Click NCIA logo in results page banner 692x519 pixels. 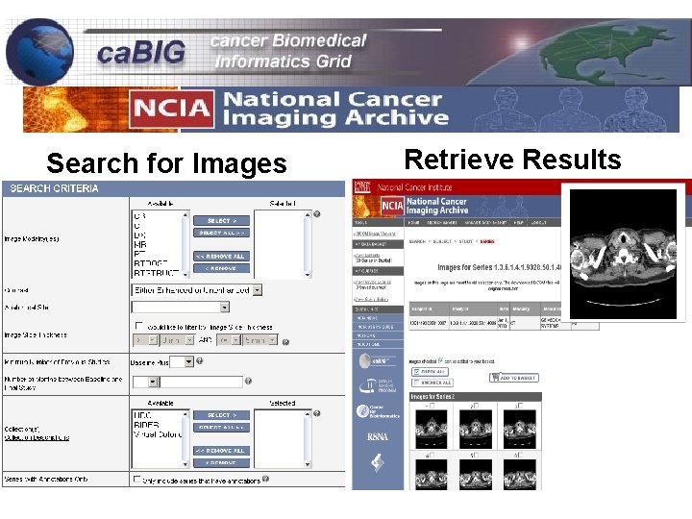(392, 206)
